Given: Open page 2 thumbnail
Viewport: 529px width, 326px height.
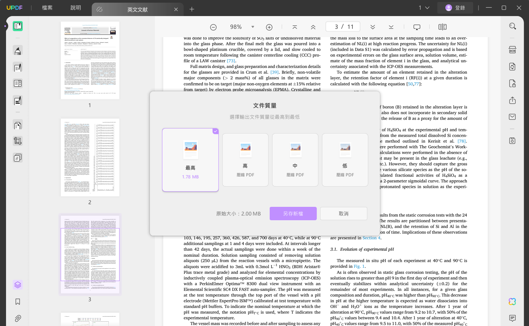Looking at the screenshot, I should [90, 157].
